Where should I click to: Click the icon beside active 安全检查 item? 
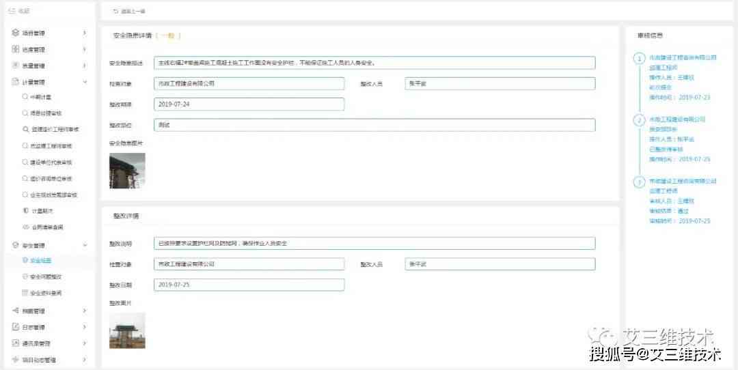pos(25,260)
